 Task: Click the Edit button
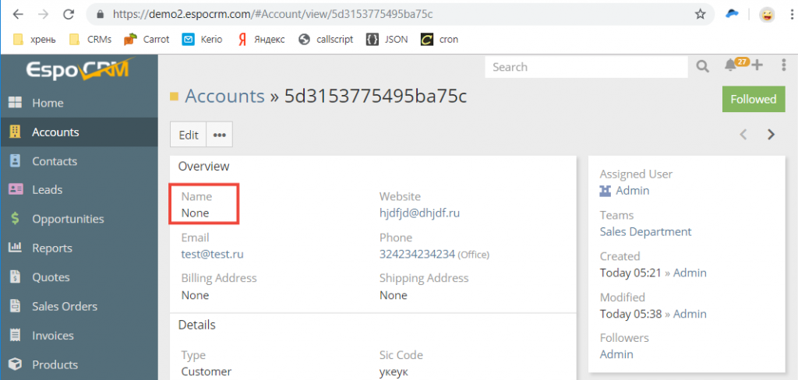[189, 135]
